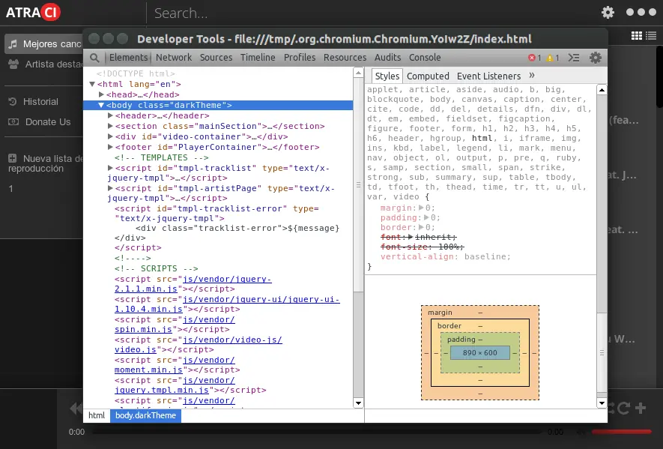Screen dimensions: 663x449
Task: Open the Elements tab
Action: point(129,58)
